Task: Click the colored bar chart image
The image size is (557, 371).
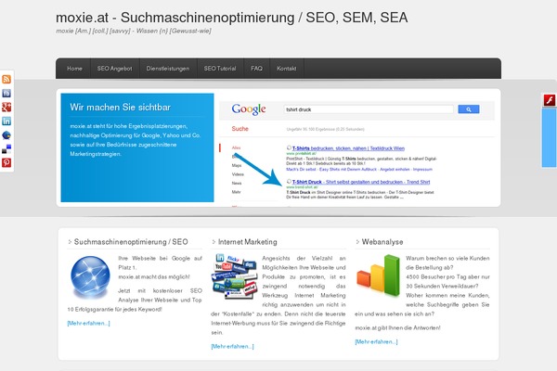Action: [379, 275]
